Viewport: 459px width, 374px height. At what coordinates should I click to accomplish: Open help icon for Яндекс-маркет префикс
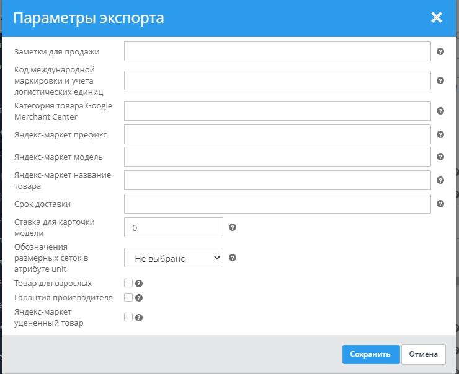pyautogui.click(x=440, y=134)
